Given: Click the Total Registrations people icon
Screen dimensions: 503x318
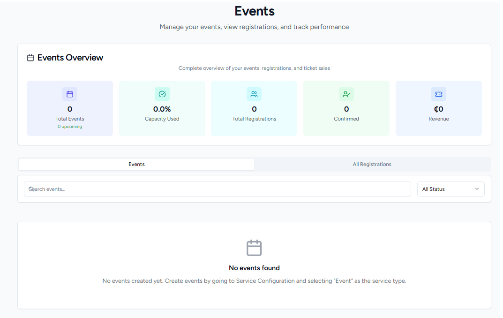Looking at the screenshot, I should coord(254,94).
